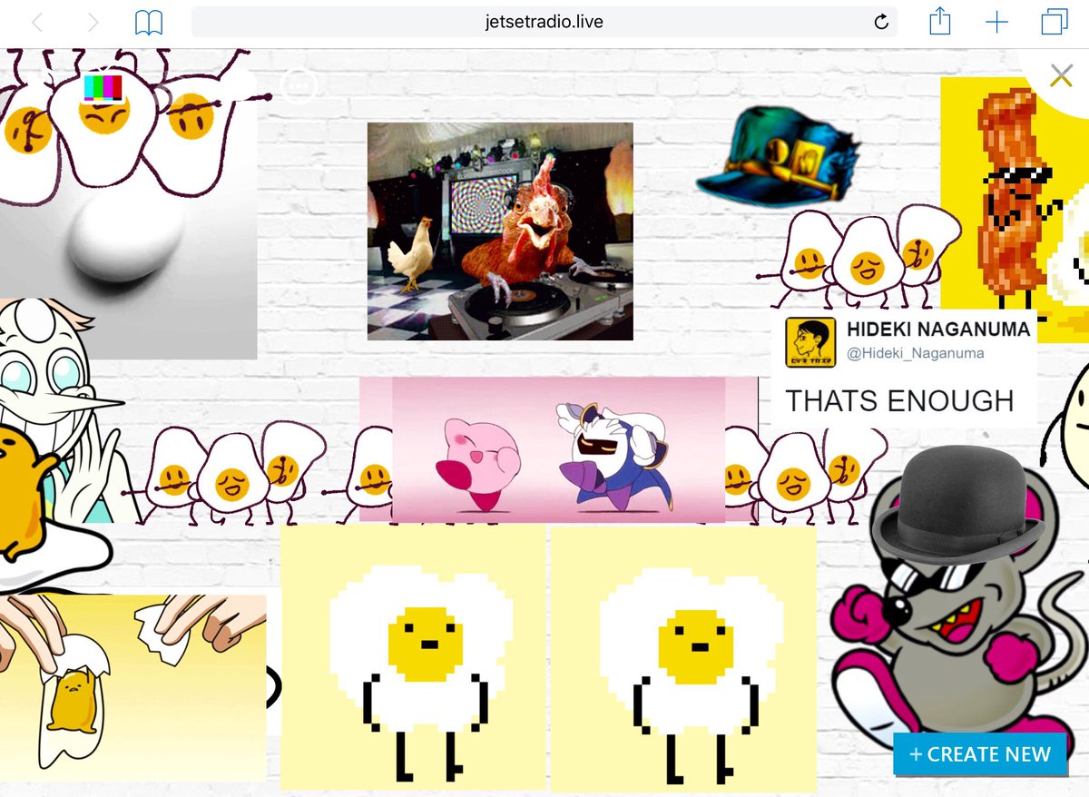Select the right pixel fried egg image
This screenshot has width=1089, height=797.
click(683, 658)
